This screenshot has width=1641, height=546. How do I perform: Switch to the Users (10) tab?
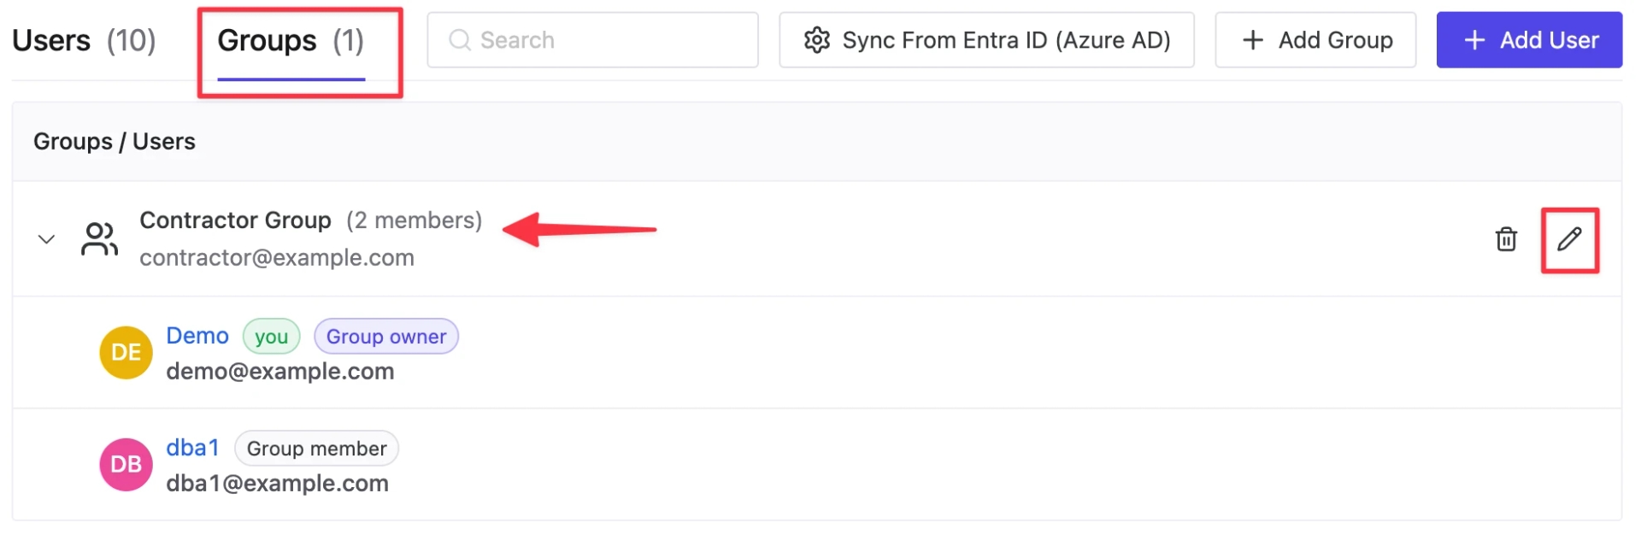pyautogui.click(x=84, y=40)
